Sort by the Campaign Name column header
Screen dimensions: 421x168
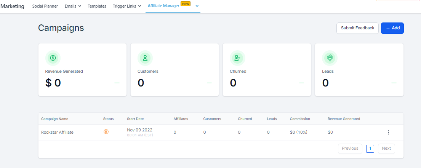click(54, 119)
